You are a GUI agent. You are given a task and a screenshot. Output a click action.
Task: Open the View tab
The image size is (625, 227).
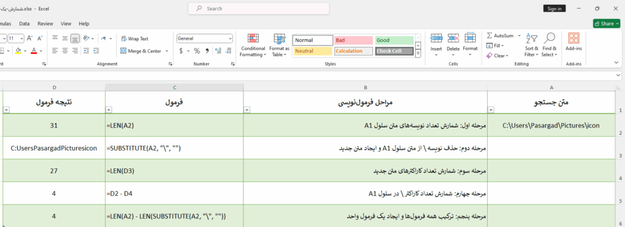[66, 24]
